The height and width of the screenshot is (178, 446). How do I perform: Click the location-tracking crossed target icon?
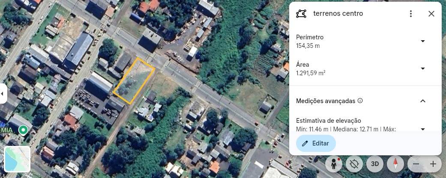tap(354, 164)
